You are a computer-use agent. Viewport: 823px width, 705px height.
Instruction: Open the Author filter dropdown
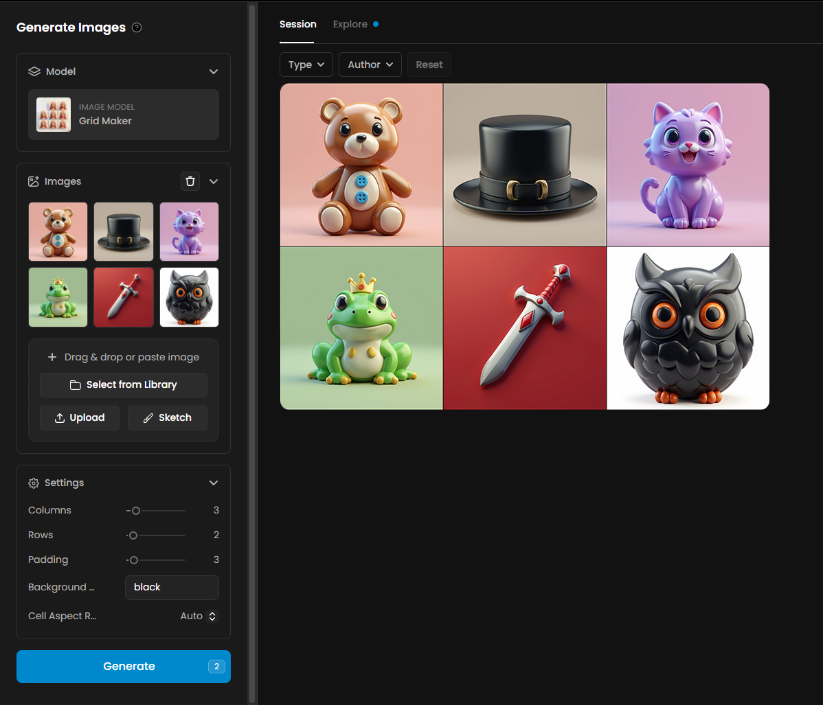click(370, 65)
